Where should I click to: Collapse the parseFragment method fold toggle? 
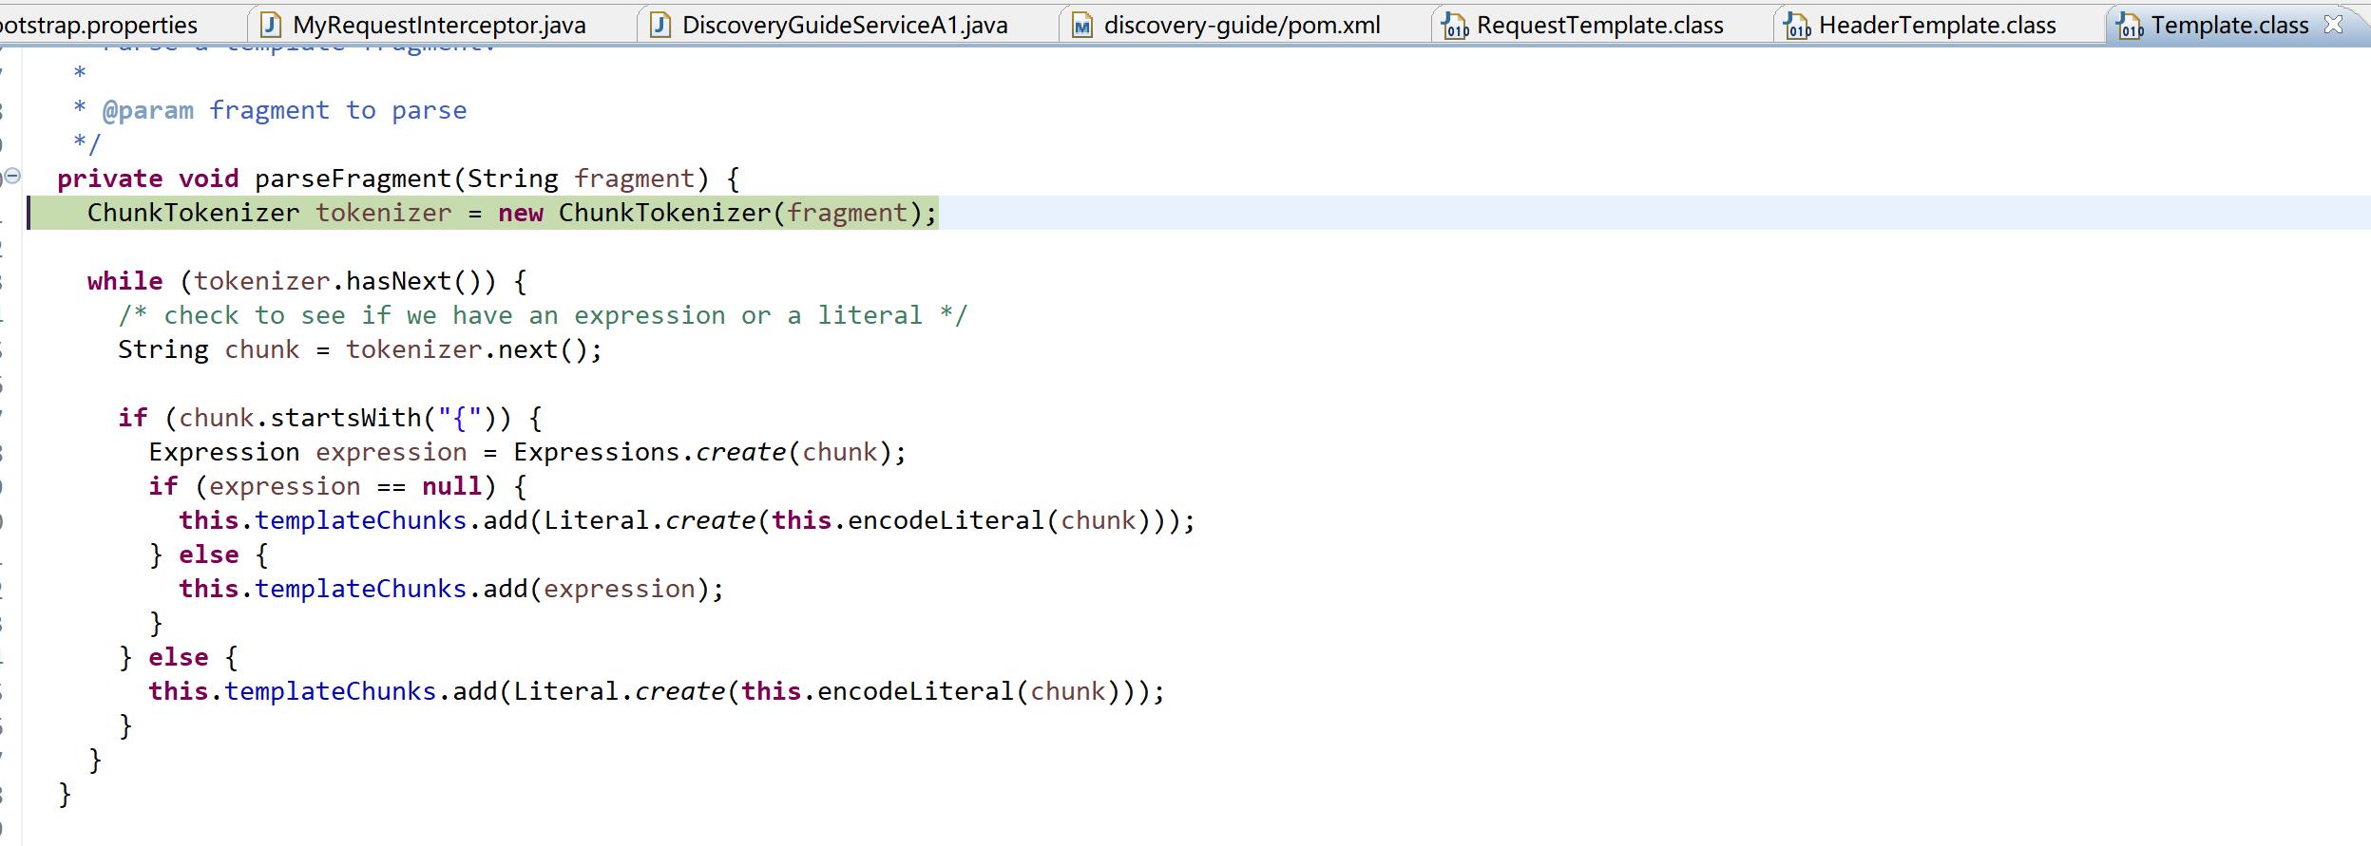tap(12, 176)
